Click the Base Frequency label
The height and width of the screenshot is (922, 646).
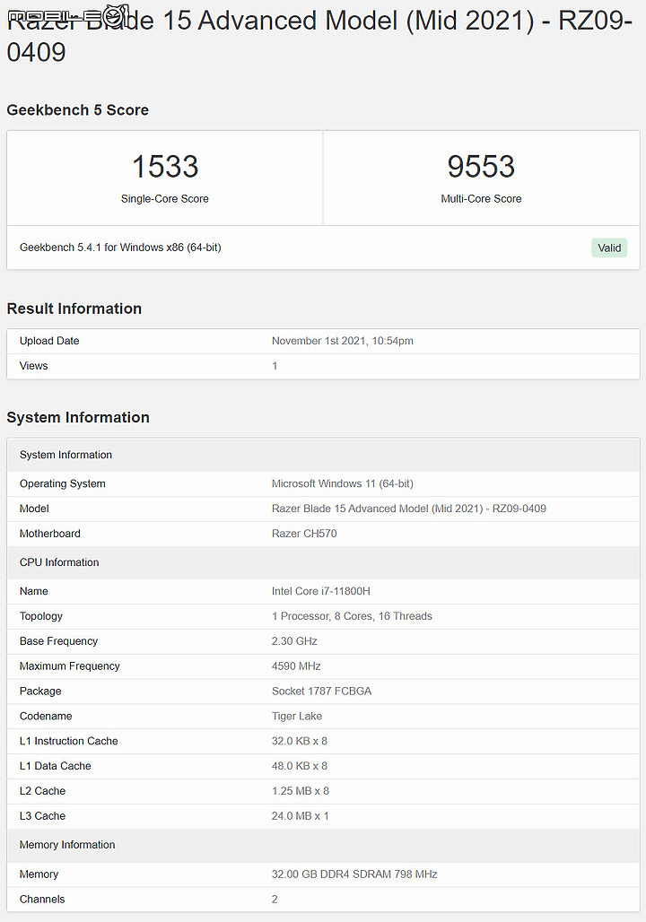tap(59, 641)
